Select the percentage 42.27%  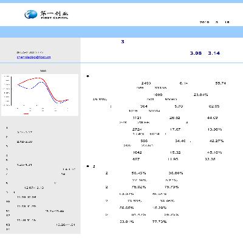[x=216, y=141]
